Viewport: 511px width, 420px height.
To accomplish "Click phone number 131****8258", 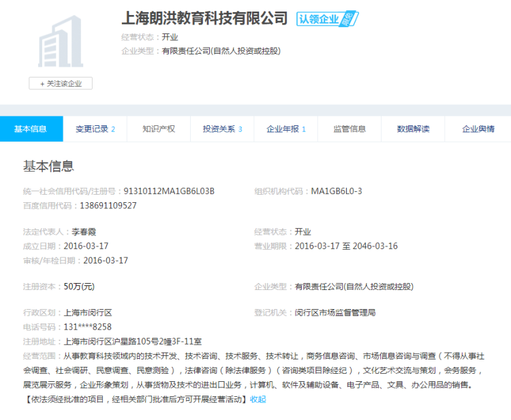I will (88, 327).
